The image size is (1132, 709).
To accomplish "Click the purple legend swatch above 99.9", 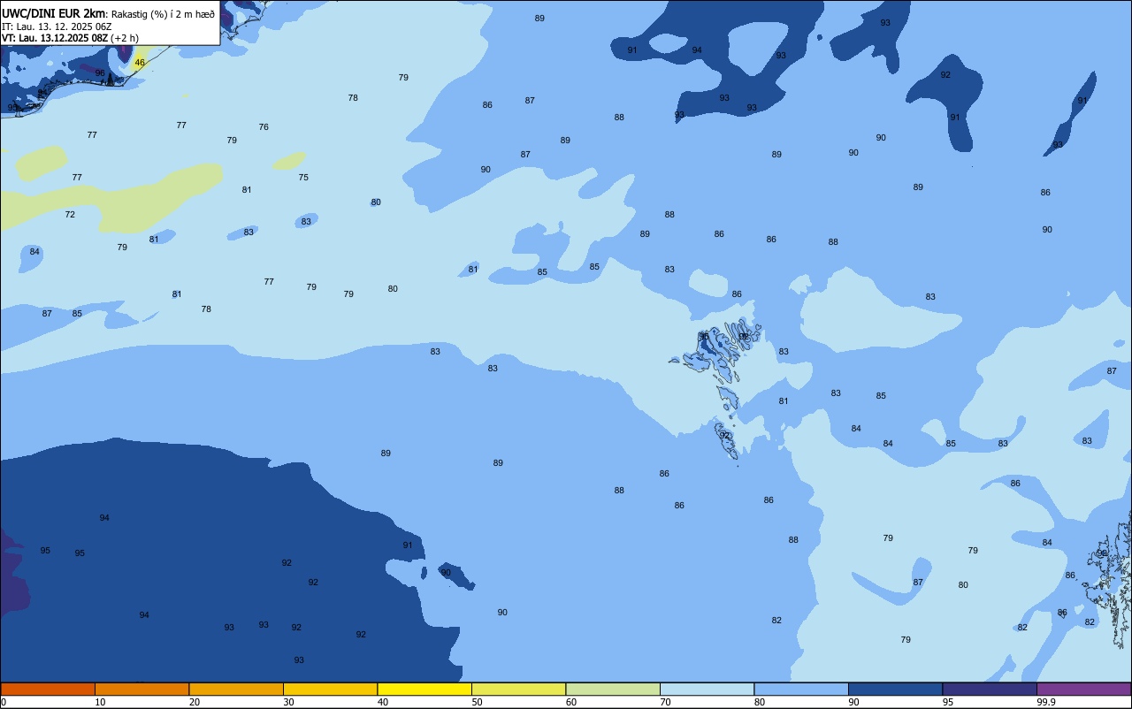I will point(1083,689).
